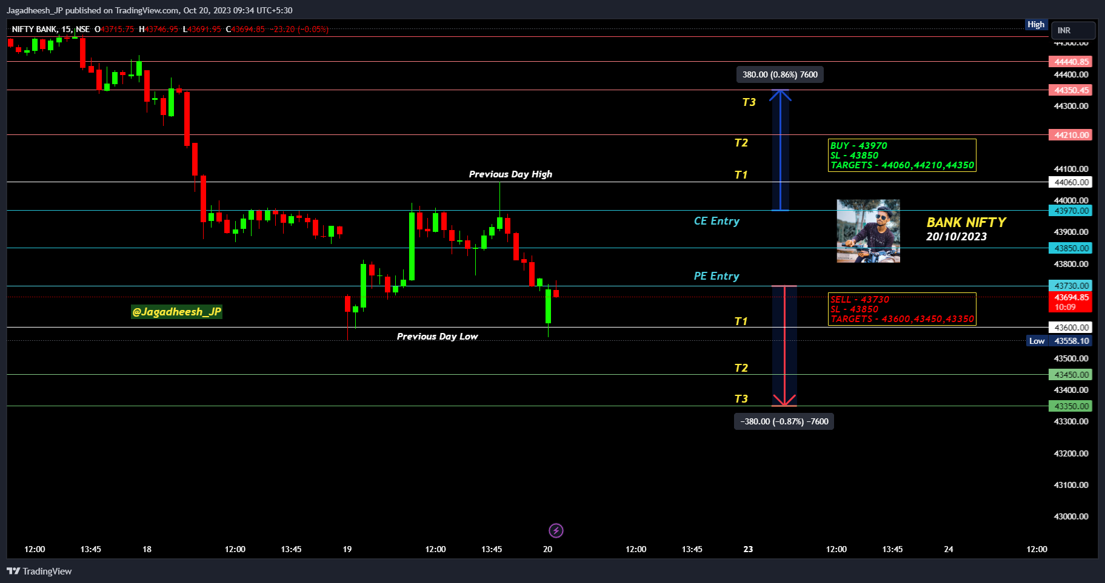The height and width of the screenshot is (583, 1105).
Task: Click the 44300.00 price axis value
Action: tap(1071, 106)
